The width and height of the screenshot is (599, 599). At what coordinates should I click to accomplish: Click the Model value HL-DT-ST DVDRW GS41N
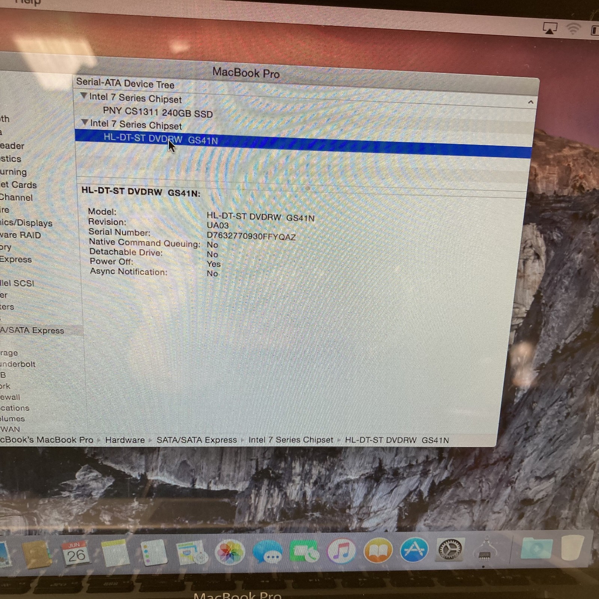(261, 217)
